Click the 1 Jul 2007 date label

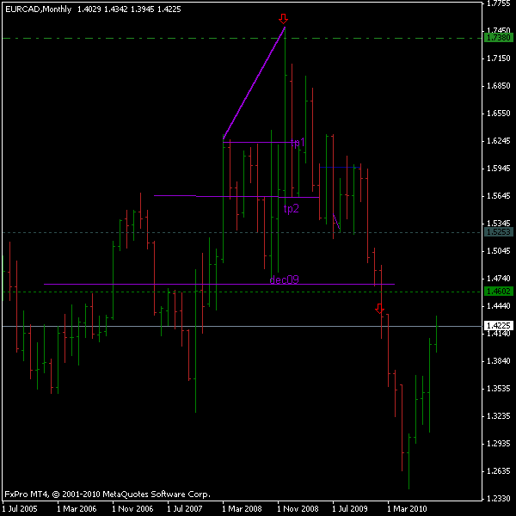[x=185, y=508]
